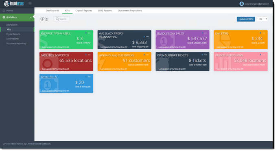Pin the Black Friday Sales card
This screenshot has height=151, width=280.
point(202,33)
